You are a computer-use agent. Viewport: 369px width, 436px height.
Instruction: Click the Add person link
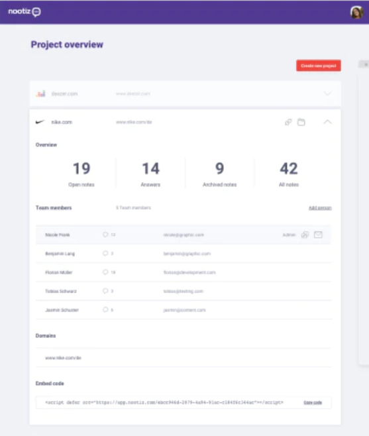coord(320,207)
